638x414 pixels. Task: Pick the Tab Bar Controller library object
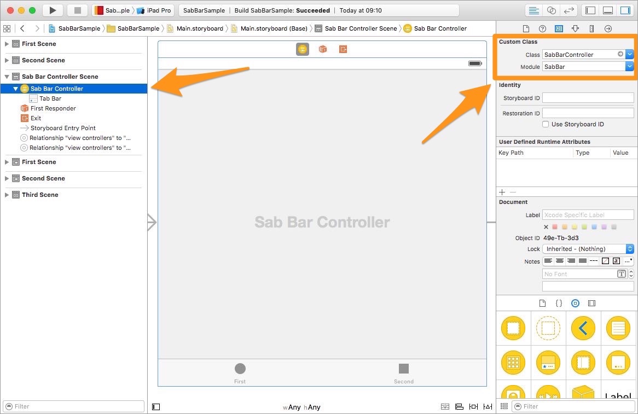click(548, 363)
